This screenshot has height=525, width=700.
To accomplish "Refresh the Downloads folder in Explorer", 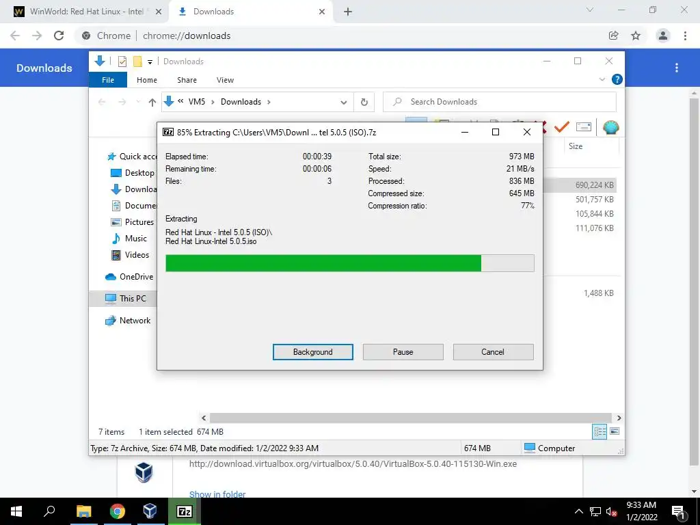I will (364, 103).
